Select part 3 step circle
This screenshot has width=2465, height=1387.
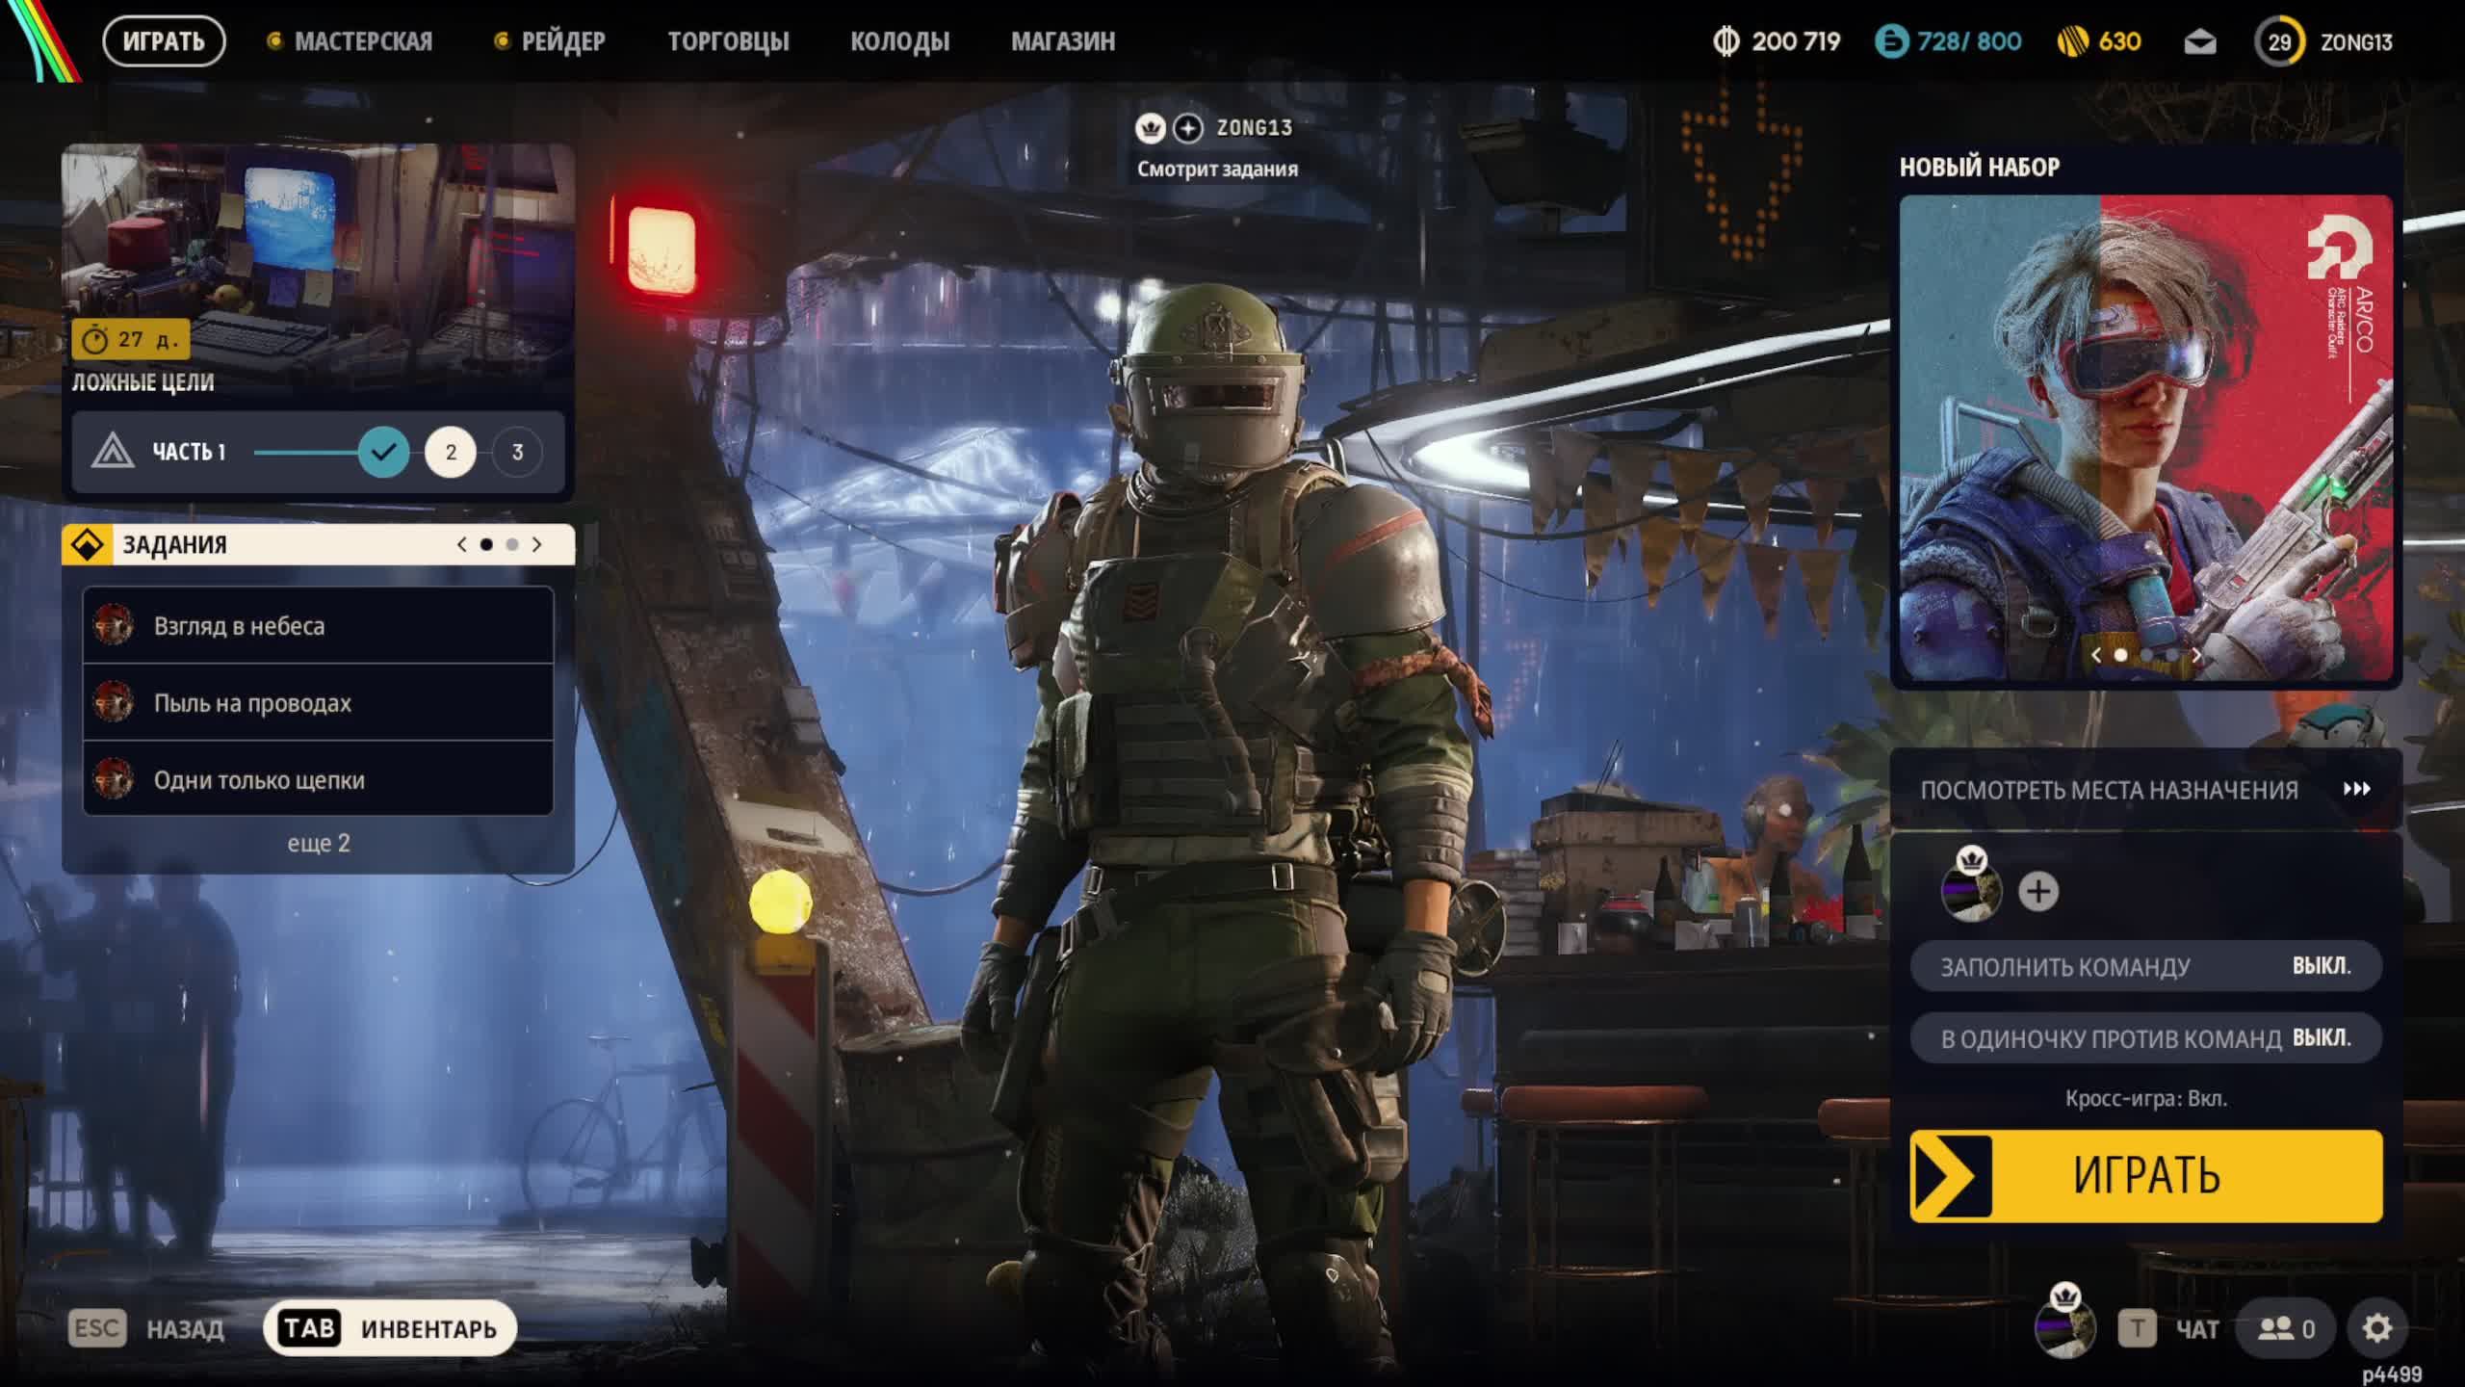[x=517, y=452]
